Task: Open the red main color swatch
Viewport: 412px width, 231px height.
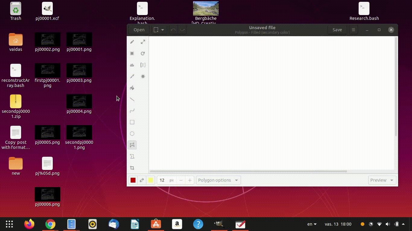Action: (133, 180)
